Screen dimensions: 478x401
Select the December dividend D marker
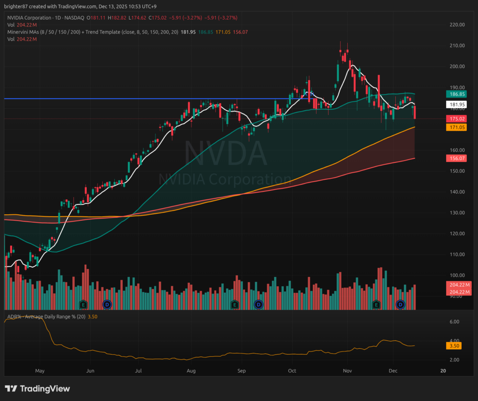coord(400,304)
